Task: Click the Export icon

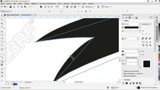Action: [x=49, y=7]
